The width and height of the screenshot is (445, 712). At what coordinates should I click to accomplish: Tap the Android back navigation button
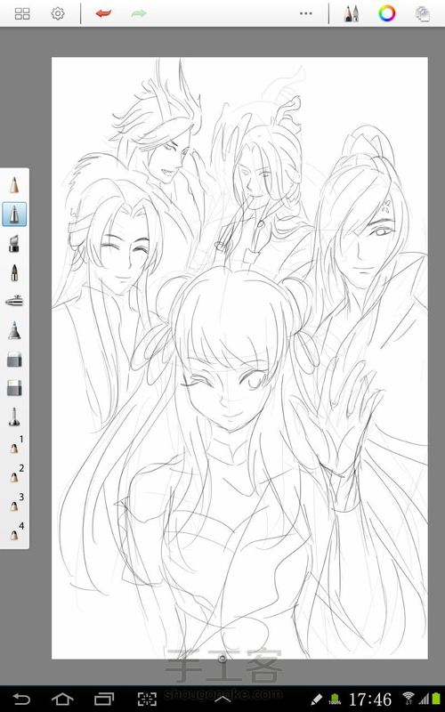pyautogui.click(x=21, y=699)
